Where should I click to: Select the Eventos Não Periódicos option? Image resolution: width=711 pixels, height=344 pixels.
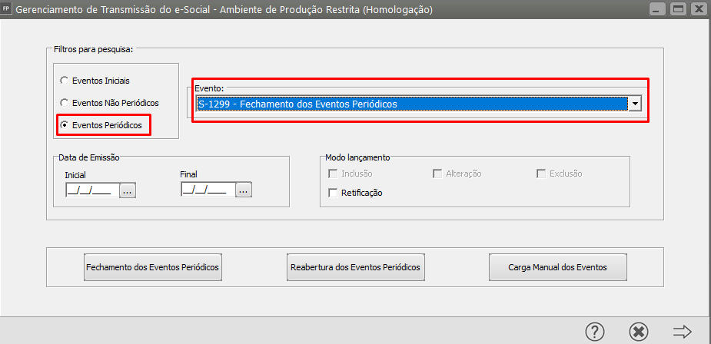64,102
